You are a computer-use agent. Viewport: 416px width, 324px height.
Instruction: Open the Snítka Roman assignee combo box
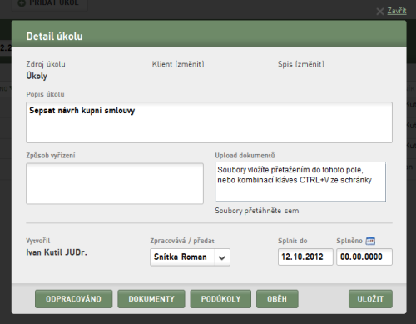[190, 257]
